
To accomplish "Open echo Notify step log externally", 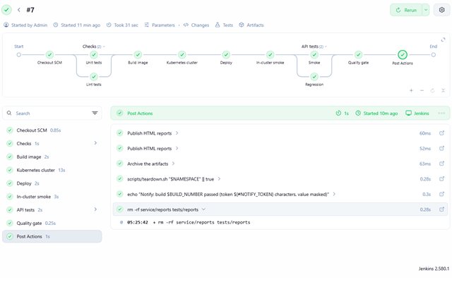I will [x=441, y=194].
